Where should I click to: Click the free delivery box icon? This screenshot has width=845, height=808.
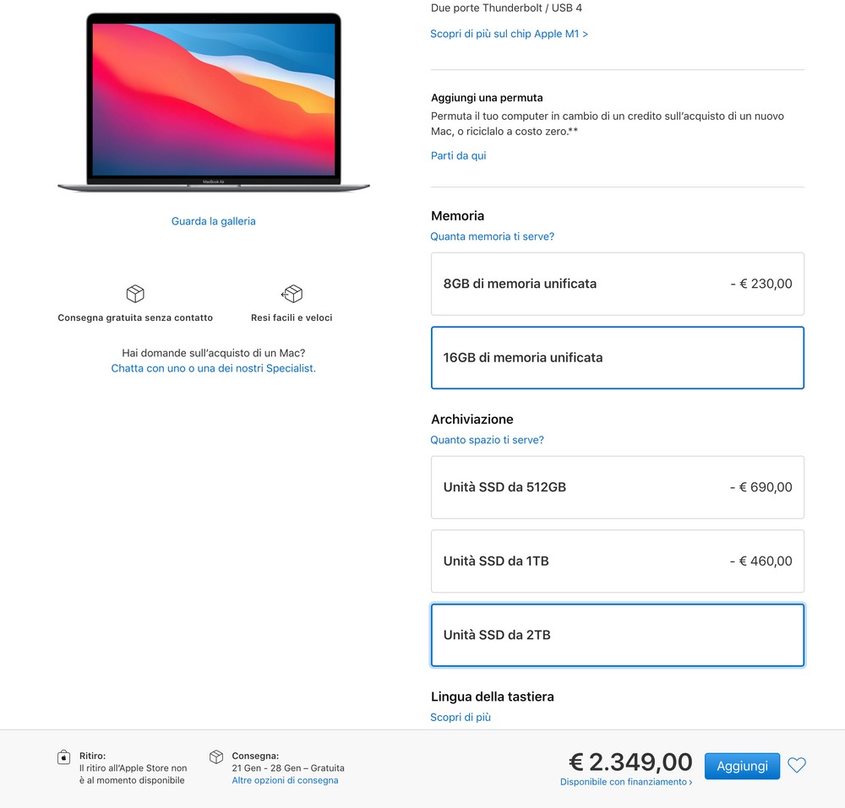[x=135, y=293]
